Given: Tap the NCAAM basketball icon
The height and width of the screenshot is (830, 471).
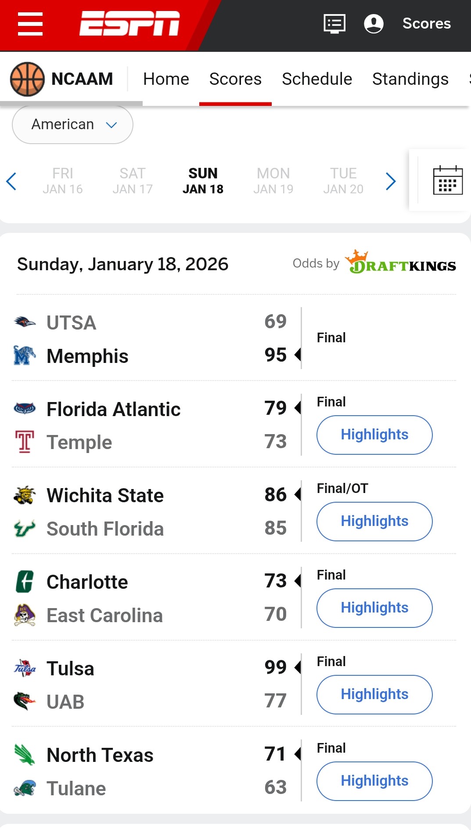Looking at the screenshot, I should pyautogui.click(x=27, y=79).
